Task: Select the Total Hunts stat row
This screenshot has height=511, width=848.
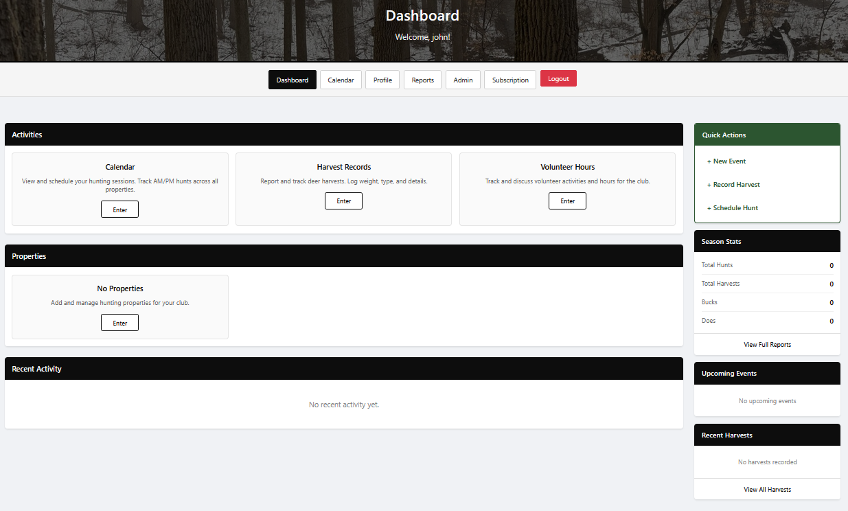Action: [x=767, y=265]
